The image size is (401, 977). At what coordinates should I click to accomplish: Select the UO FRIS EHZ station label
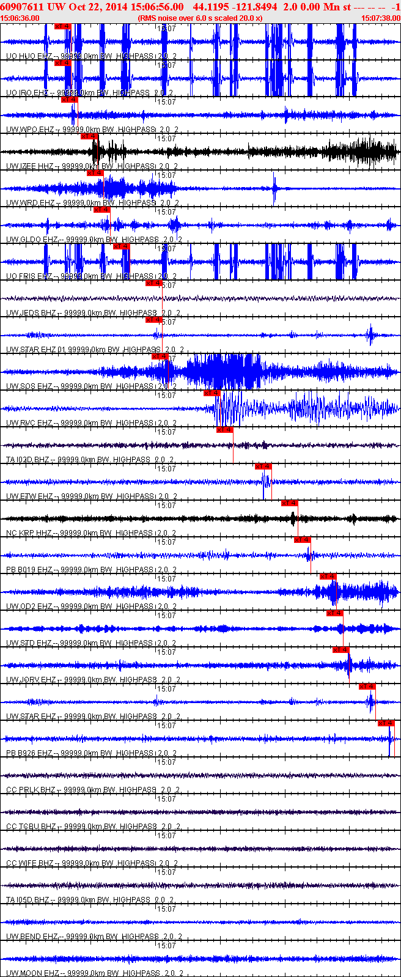[x=91, y=276]
